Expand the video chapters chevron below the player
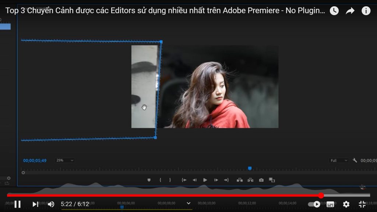The image size is (377, 212). tap(188, 203)
